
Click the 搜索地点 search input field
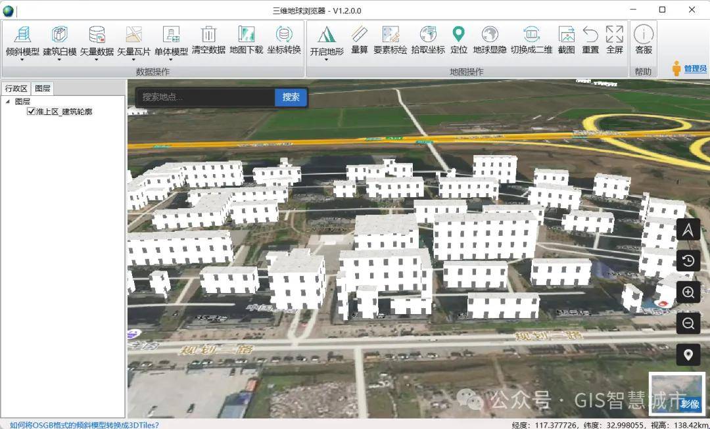[x=205, y=97]
